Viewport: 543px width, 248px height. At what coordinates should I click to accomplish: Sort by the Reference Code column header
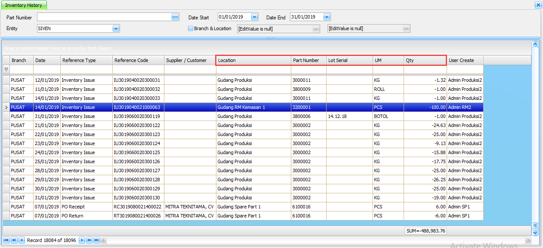tap(138, 60)
